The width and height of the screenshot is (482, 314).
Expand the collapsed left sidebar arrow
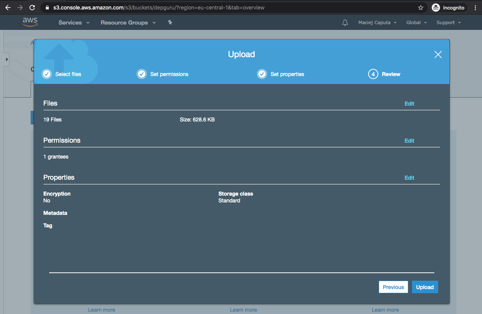tap(7, 59)
